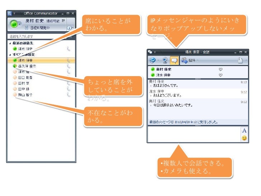Start video with the webcam icon
This screenshot has width=261, height=196.
point(165,60)
